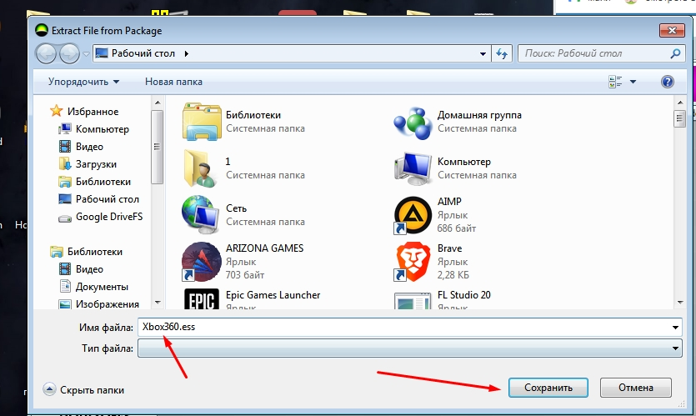
Task: Select the Epic Games Launcher shortcut icon
Action: (x=202, y=298)
